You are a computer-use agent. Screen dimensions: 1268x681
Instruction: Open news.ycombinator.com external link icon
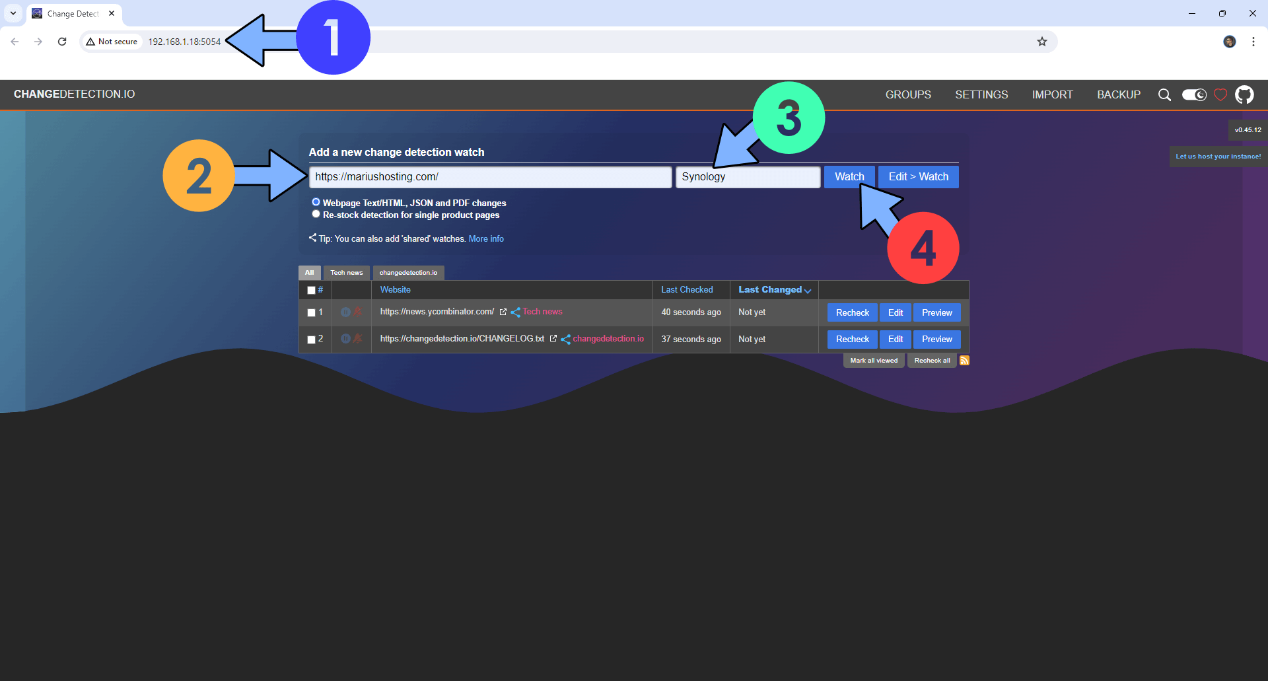pyautogui.click(x=503, y=312)
